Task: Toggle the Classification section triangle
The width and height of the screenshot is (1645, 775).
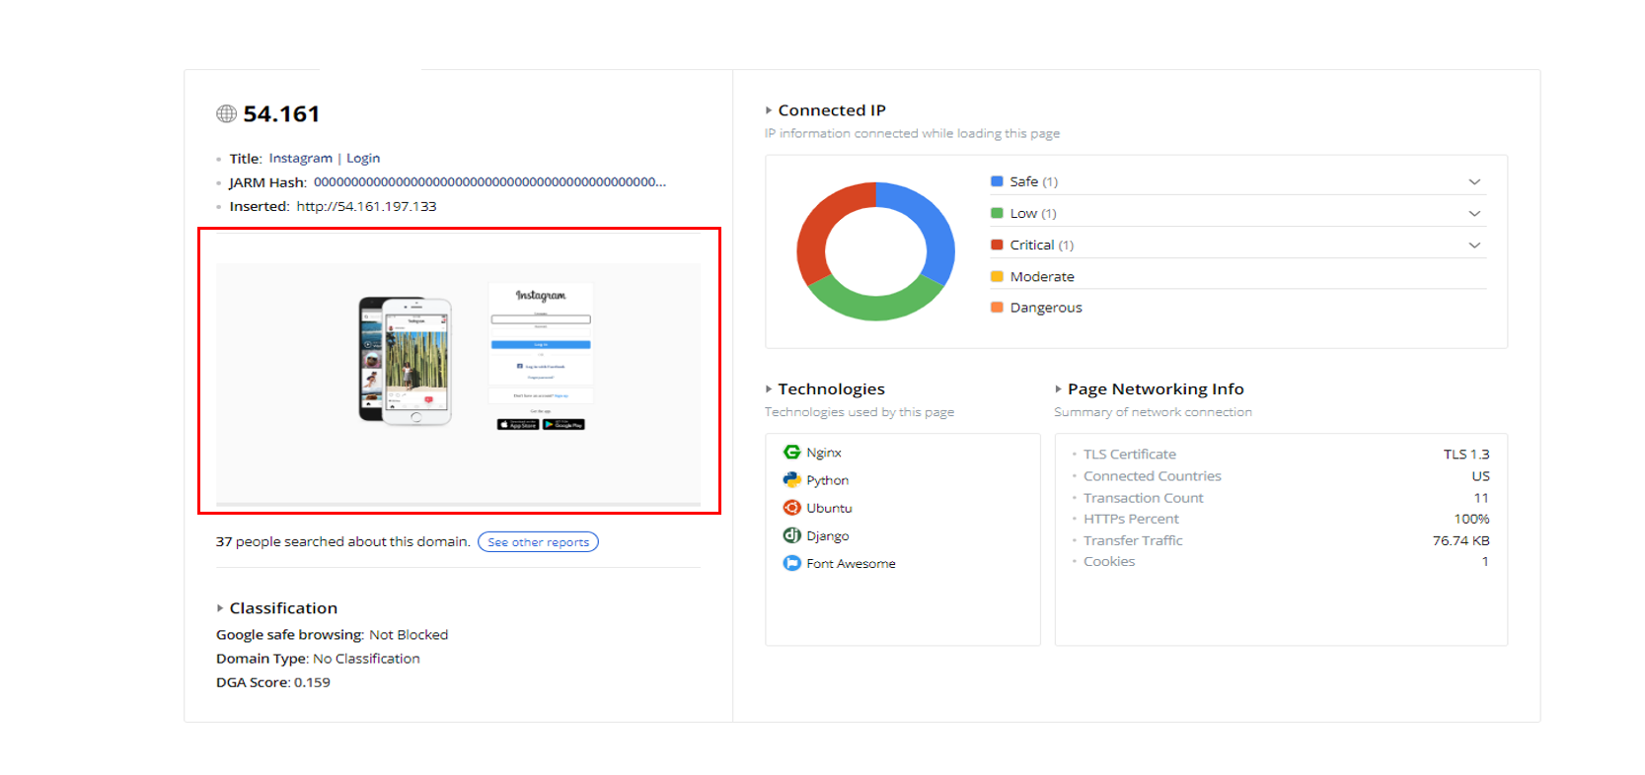Action: (x=220, y=608)
